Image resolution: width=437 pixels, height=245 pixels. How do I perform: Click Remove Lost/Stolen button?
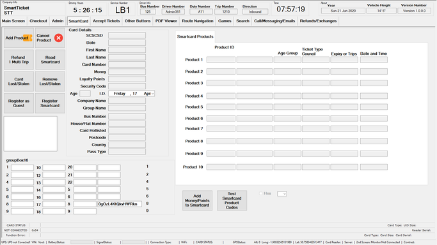tap(50, 82)
